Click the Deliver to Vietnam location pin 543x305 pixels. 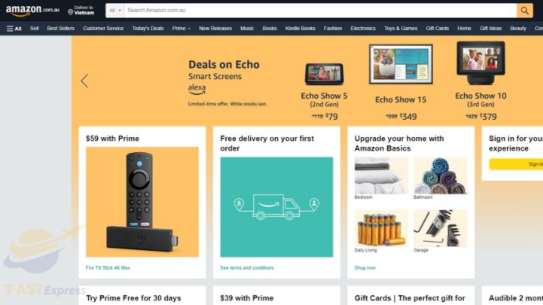click(x=70, y=12)
